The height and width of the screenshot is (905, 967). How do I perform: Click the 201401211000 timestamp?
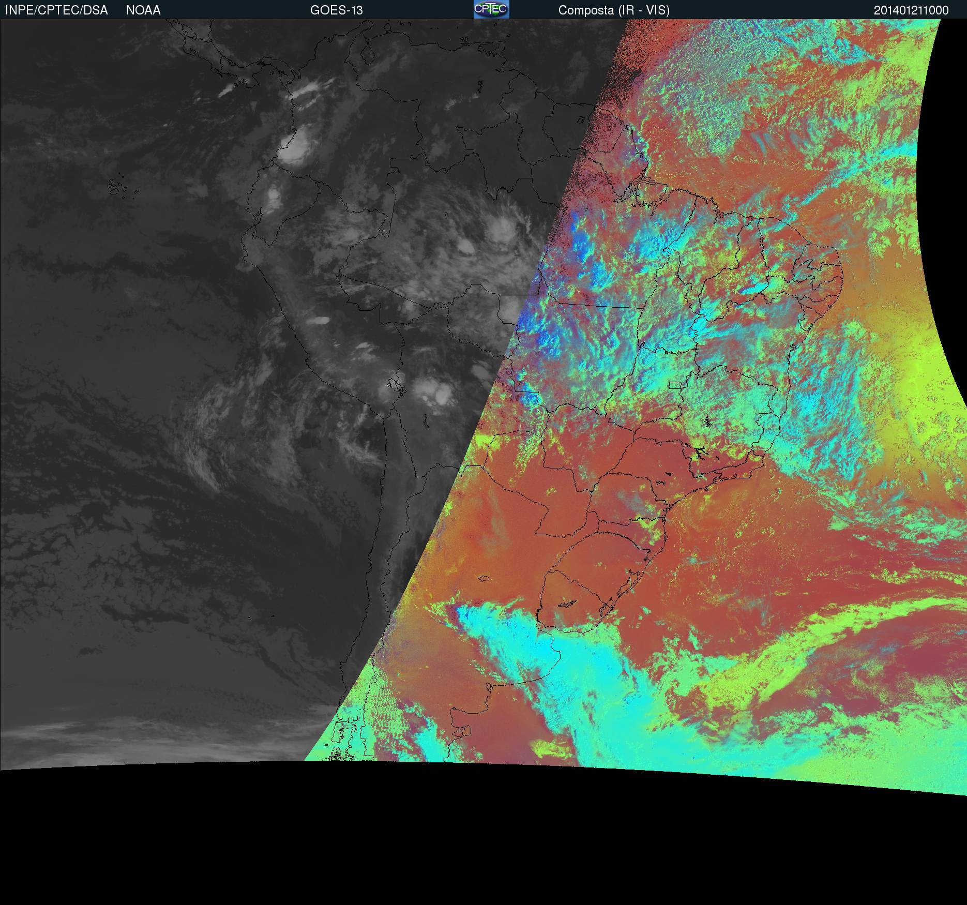[x=911, y=10]
